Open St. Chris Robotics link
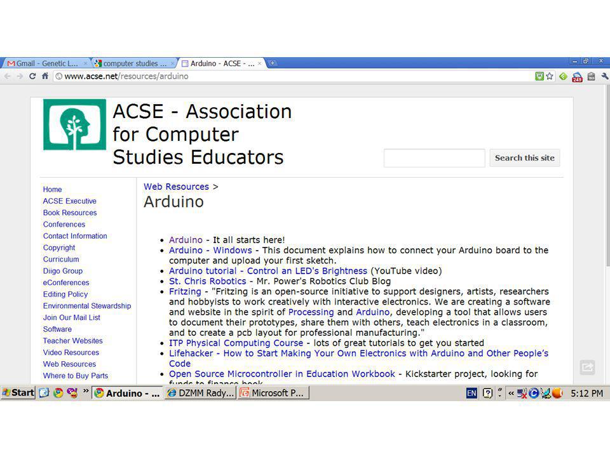The image size is (610, 457). tap(207, 281)
